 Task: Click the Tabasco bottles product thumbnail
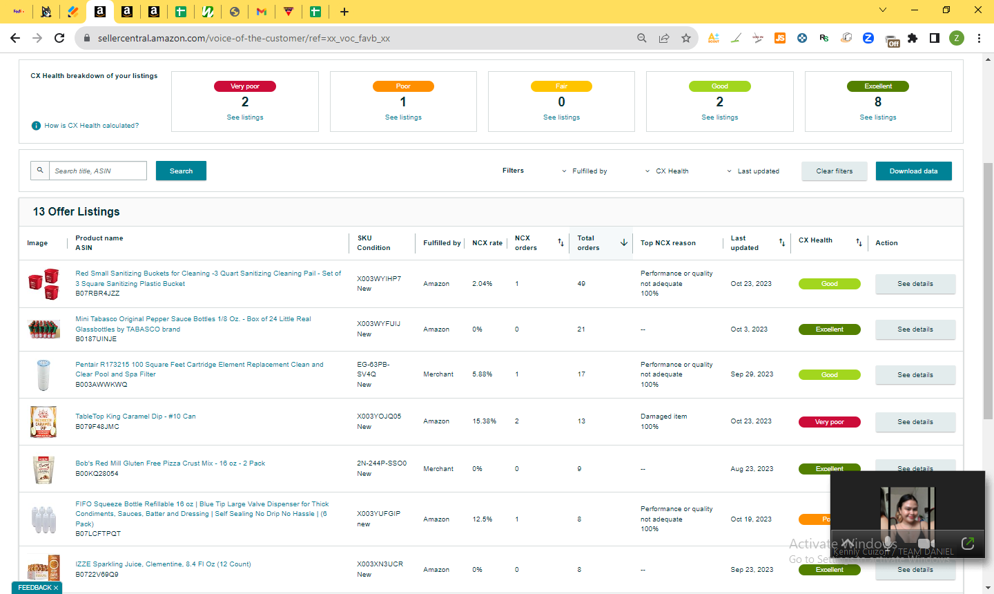[x=43, y=329]
